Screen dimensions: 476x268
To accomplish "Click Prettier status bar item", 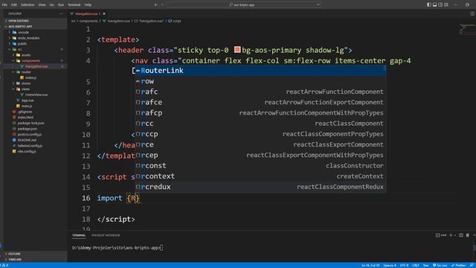I will (459, 265).
